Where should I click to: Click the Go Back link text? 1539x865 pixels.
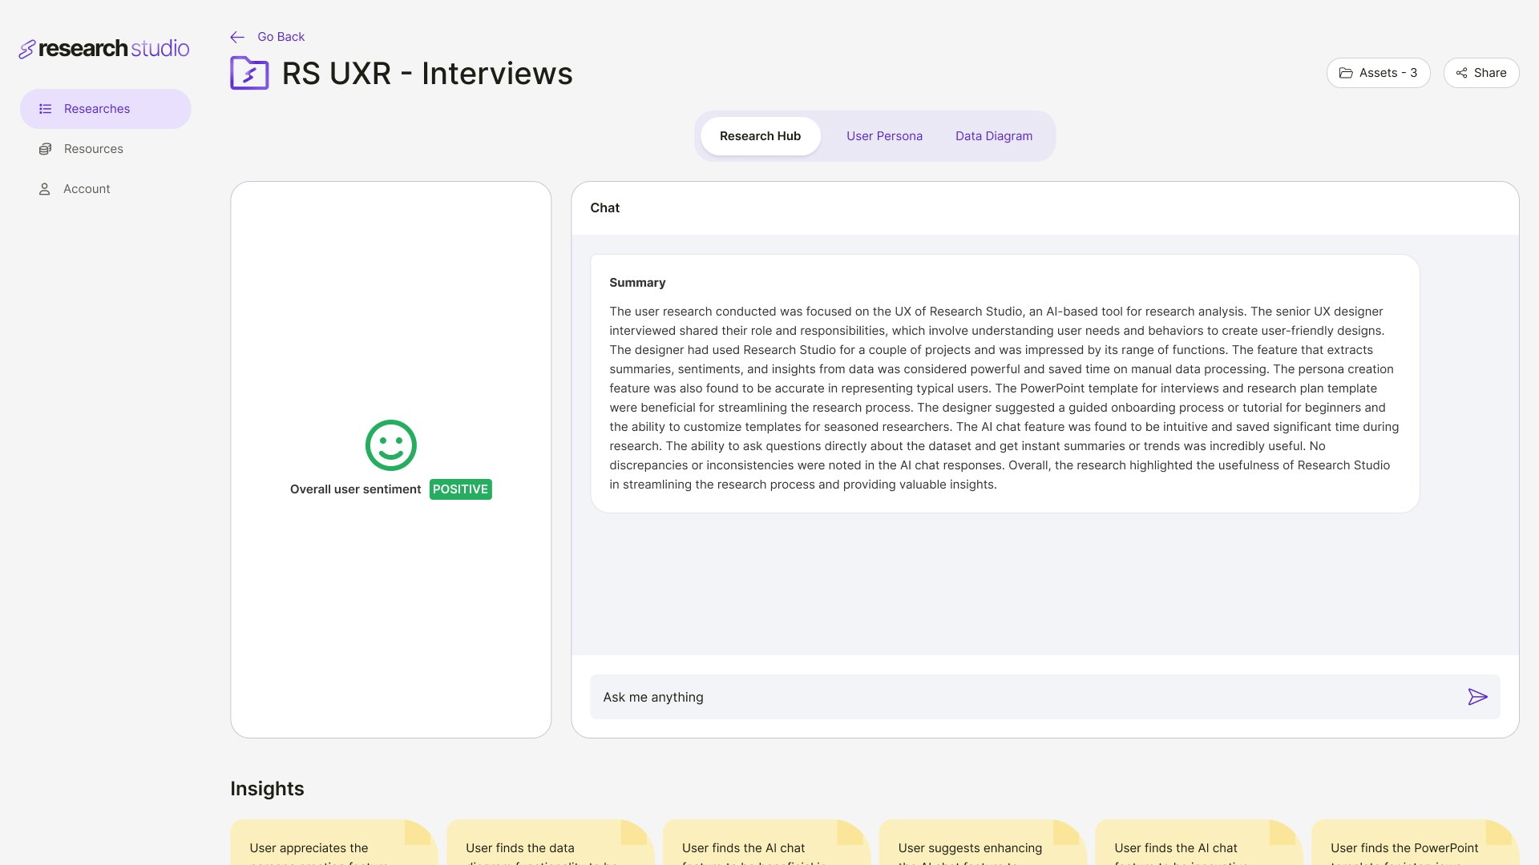[281, 37]
